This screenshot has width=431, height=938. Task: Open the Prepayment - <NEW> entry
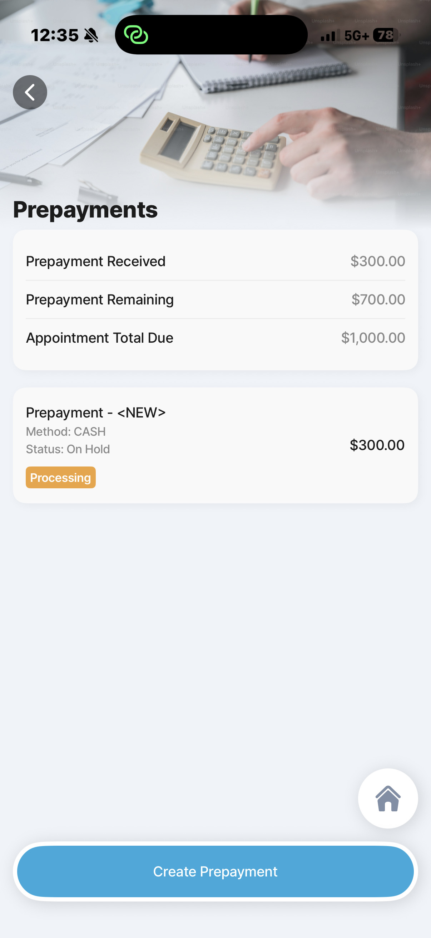(96, 412)
